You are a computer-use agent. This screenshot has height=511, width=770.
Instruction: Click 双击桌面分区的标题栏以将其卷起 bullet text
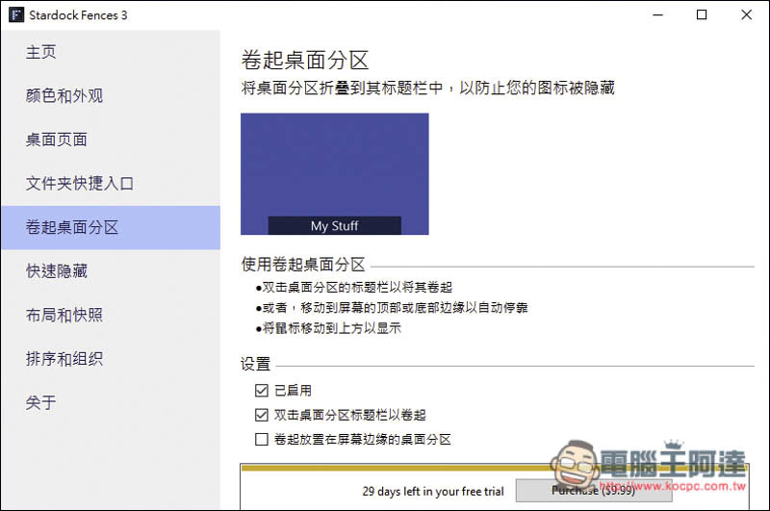[x=357, y=287]
